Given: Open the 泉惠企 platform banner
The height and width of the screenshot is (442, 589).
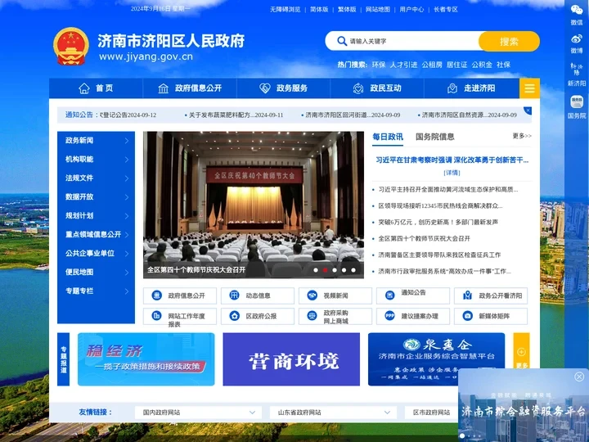Looking at the screenshot, I should click(437, 359).
